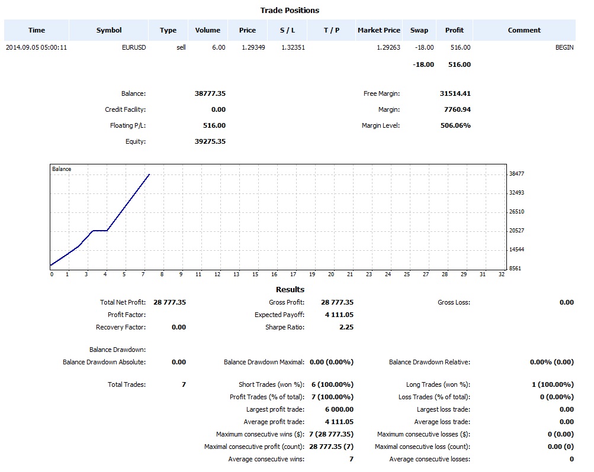
Task: Click the Comment column header
Action: pyautogui.click(x=524, y=30)
